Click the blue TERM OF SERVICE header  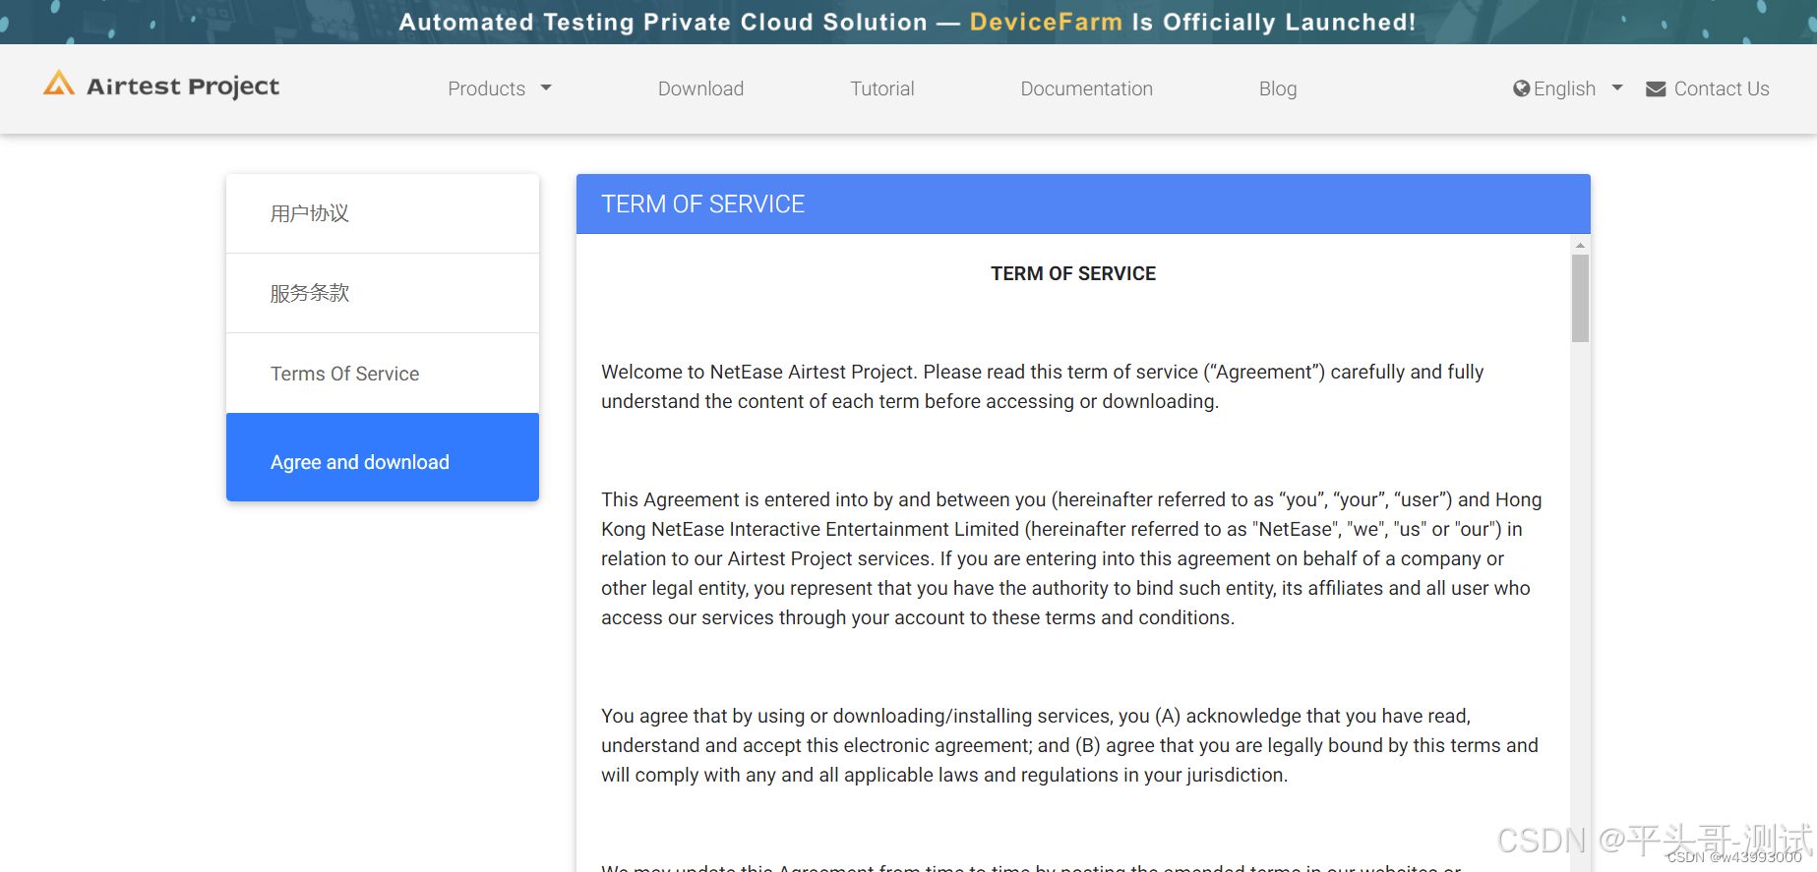click(1083, 203)
